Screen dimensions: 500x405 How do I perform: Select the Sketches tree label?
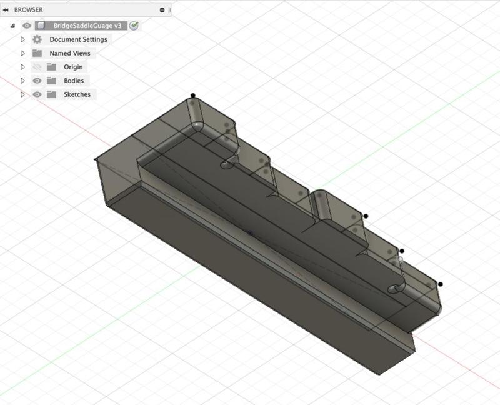[77, 94]
